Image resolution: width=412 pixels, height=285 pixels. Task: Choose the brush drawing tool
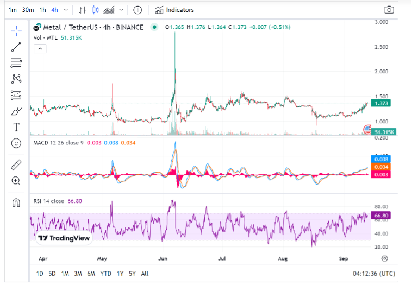pos(16,111)
